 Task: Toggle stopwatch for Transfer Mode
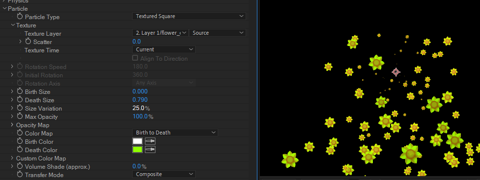click(20, 175)
